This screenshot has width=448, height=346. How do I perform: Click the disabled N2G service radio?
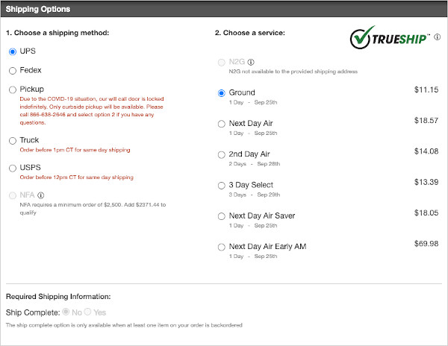[x=222, y=63]
